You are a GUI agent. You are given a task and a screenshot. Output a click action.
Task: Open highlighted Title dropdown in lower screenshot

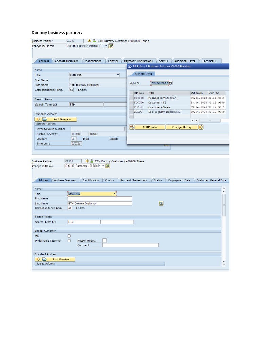click(114, 194)
